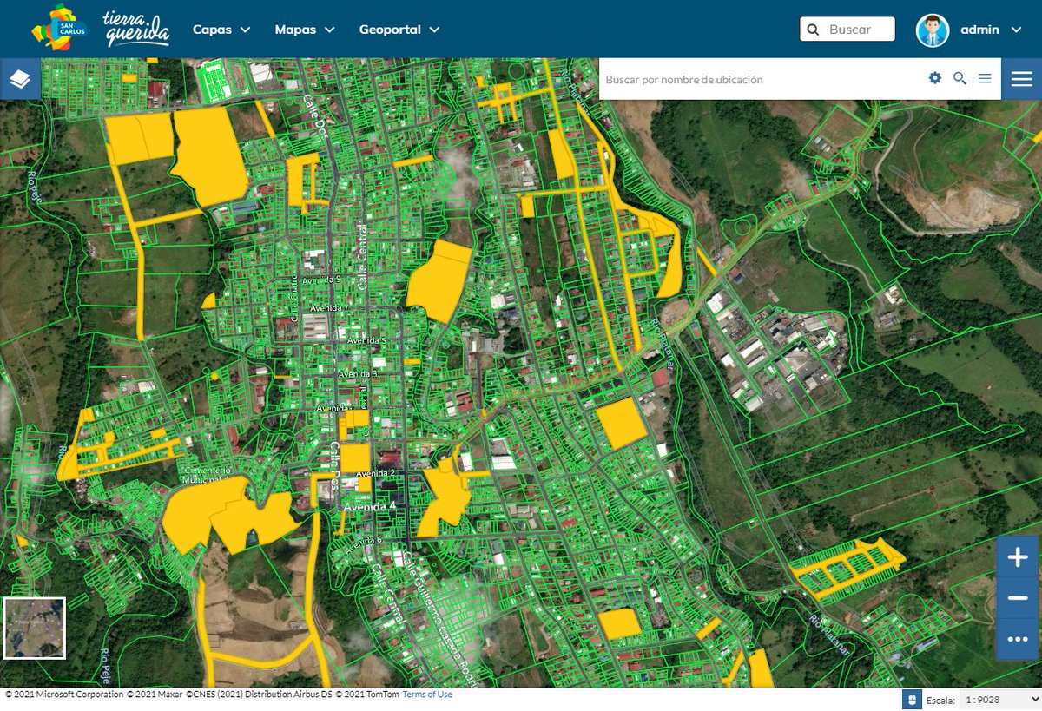Open the Mapas menu
Screen dimensions: 1042x711
(x=305, y=30)
